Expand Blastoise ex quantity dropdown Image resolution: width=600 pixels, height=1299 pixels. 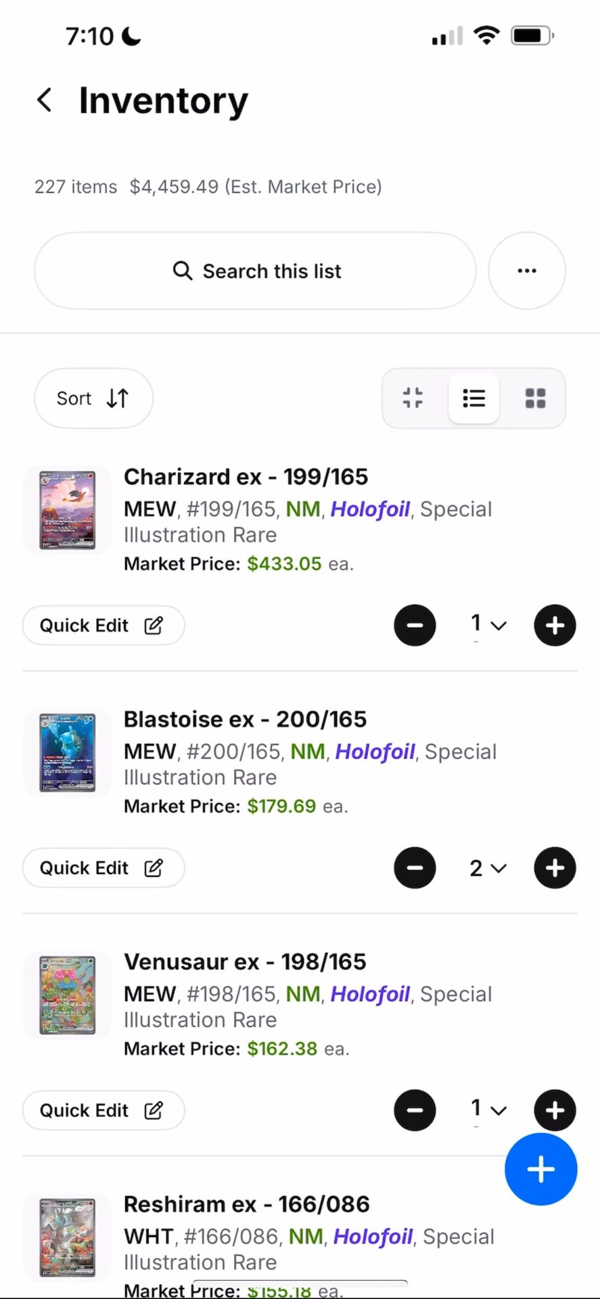pyautogui.click(x=488, y=868)
